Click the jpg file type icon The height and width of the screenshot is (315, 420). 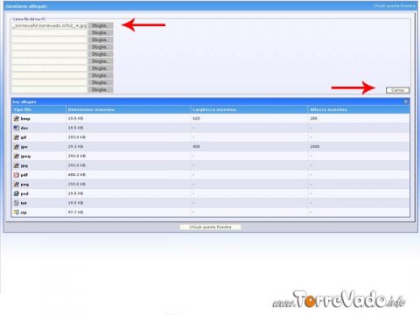click(x=17, y=165)
